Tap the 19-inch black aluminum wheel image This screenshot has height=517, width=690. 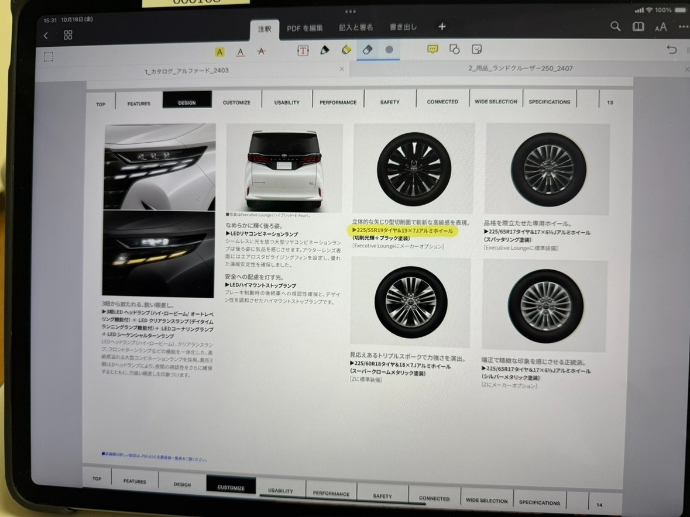[x=413, y=168]
